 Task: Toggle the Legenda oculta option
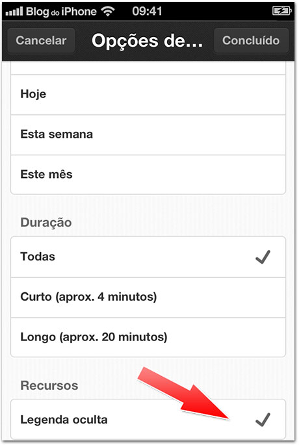[x=148, y=420]
